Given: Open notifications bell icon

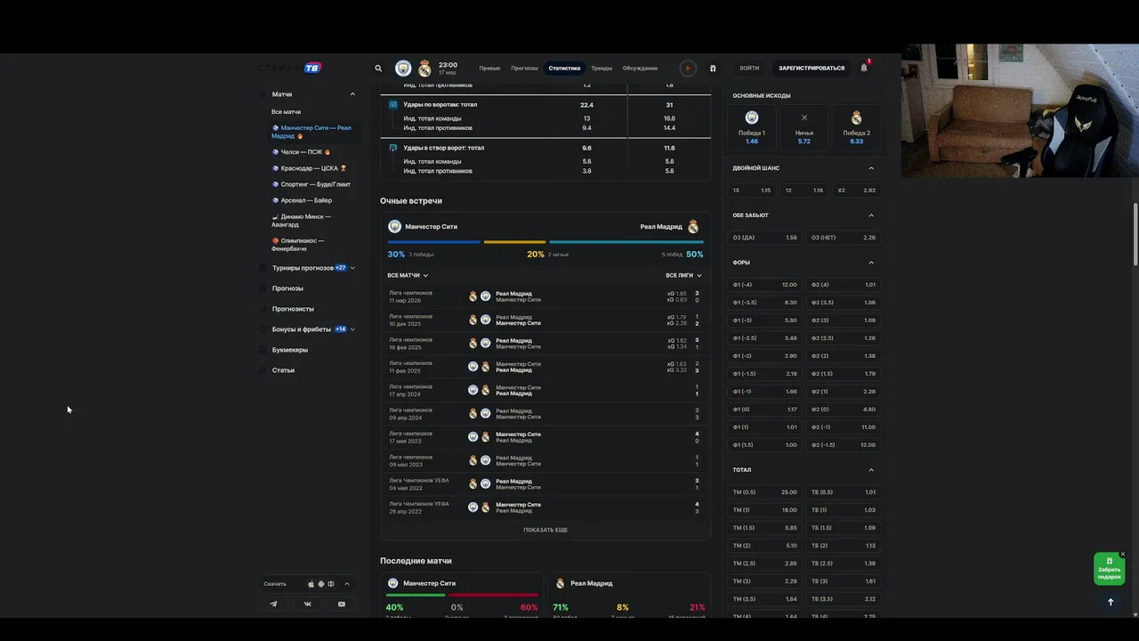Looking at the screenshot, I should tap(864, 68).
